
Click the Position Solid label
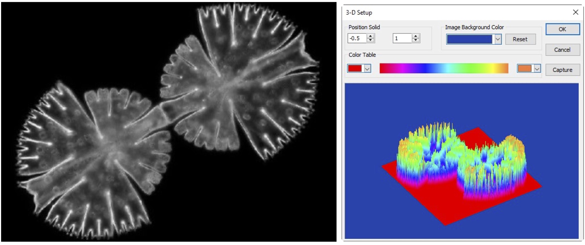(x=364, y=27)
